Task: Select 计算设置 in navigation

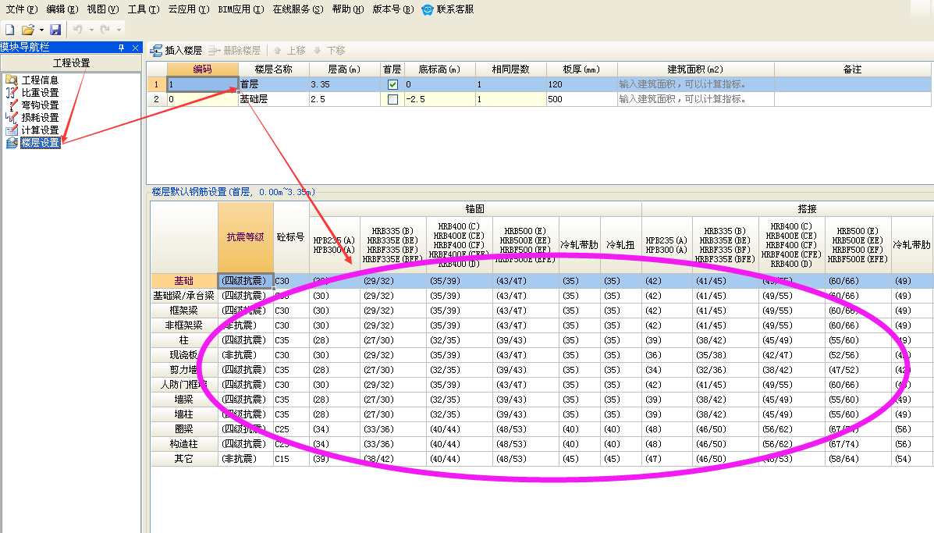Action: point(40,130)
